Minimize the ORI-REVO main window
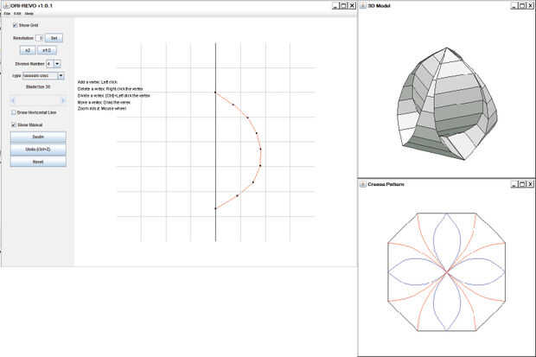 click(335, 5)
